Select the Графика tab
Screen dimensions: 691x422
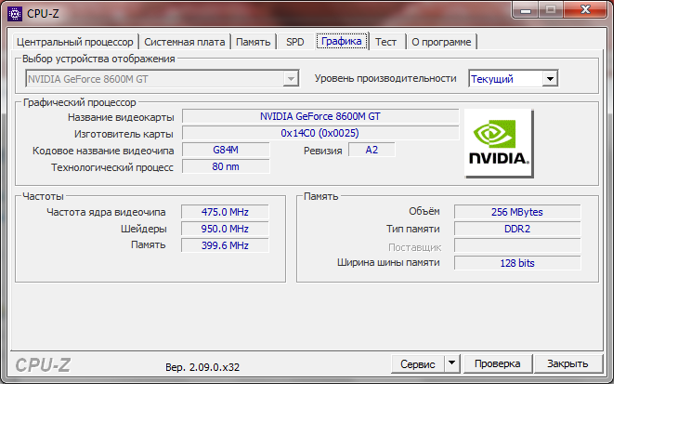click(342, 41)
